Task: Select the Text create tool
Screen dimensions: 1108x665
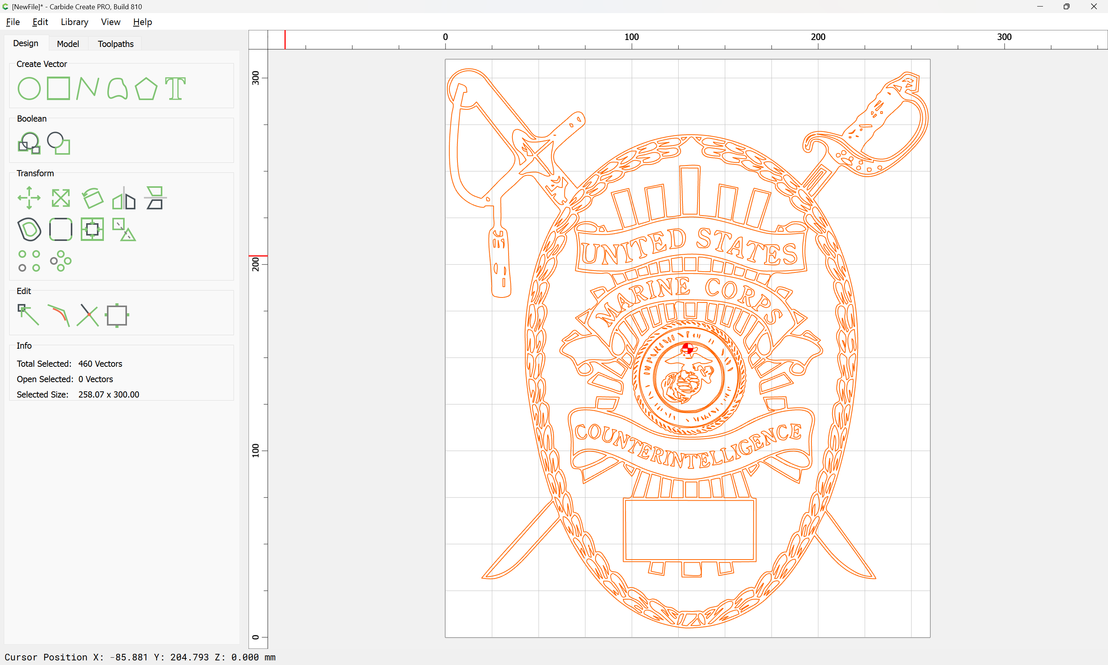Action: pyautogui.click(x=175, y=88)
